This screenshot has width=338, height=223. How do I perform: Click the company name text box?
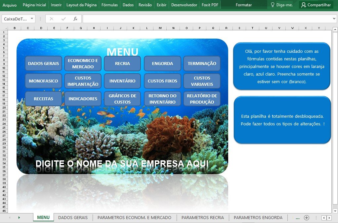click(x=122, y=164)
